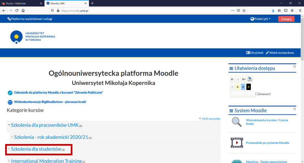Click the reset font size A button
This screenshot has width=304, height=163.
click(x=238, y=79)
